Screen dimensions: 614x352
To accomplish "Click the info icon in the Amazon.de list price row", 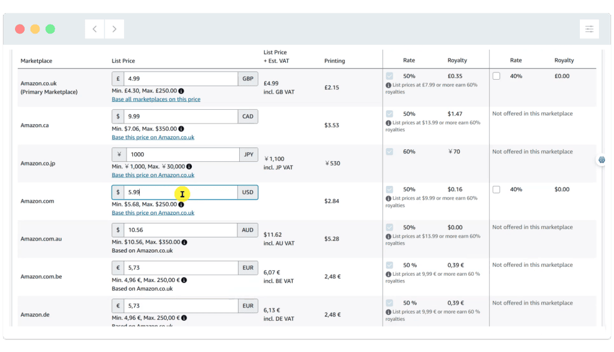I will [x=184, y=318].
